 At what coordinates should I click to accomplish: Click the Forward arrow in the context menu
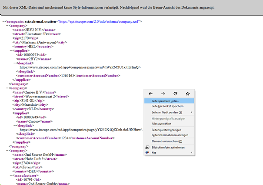(163, 94)
